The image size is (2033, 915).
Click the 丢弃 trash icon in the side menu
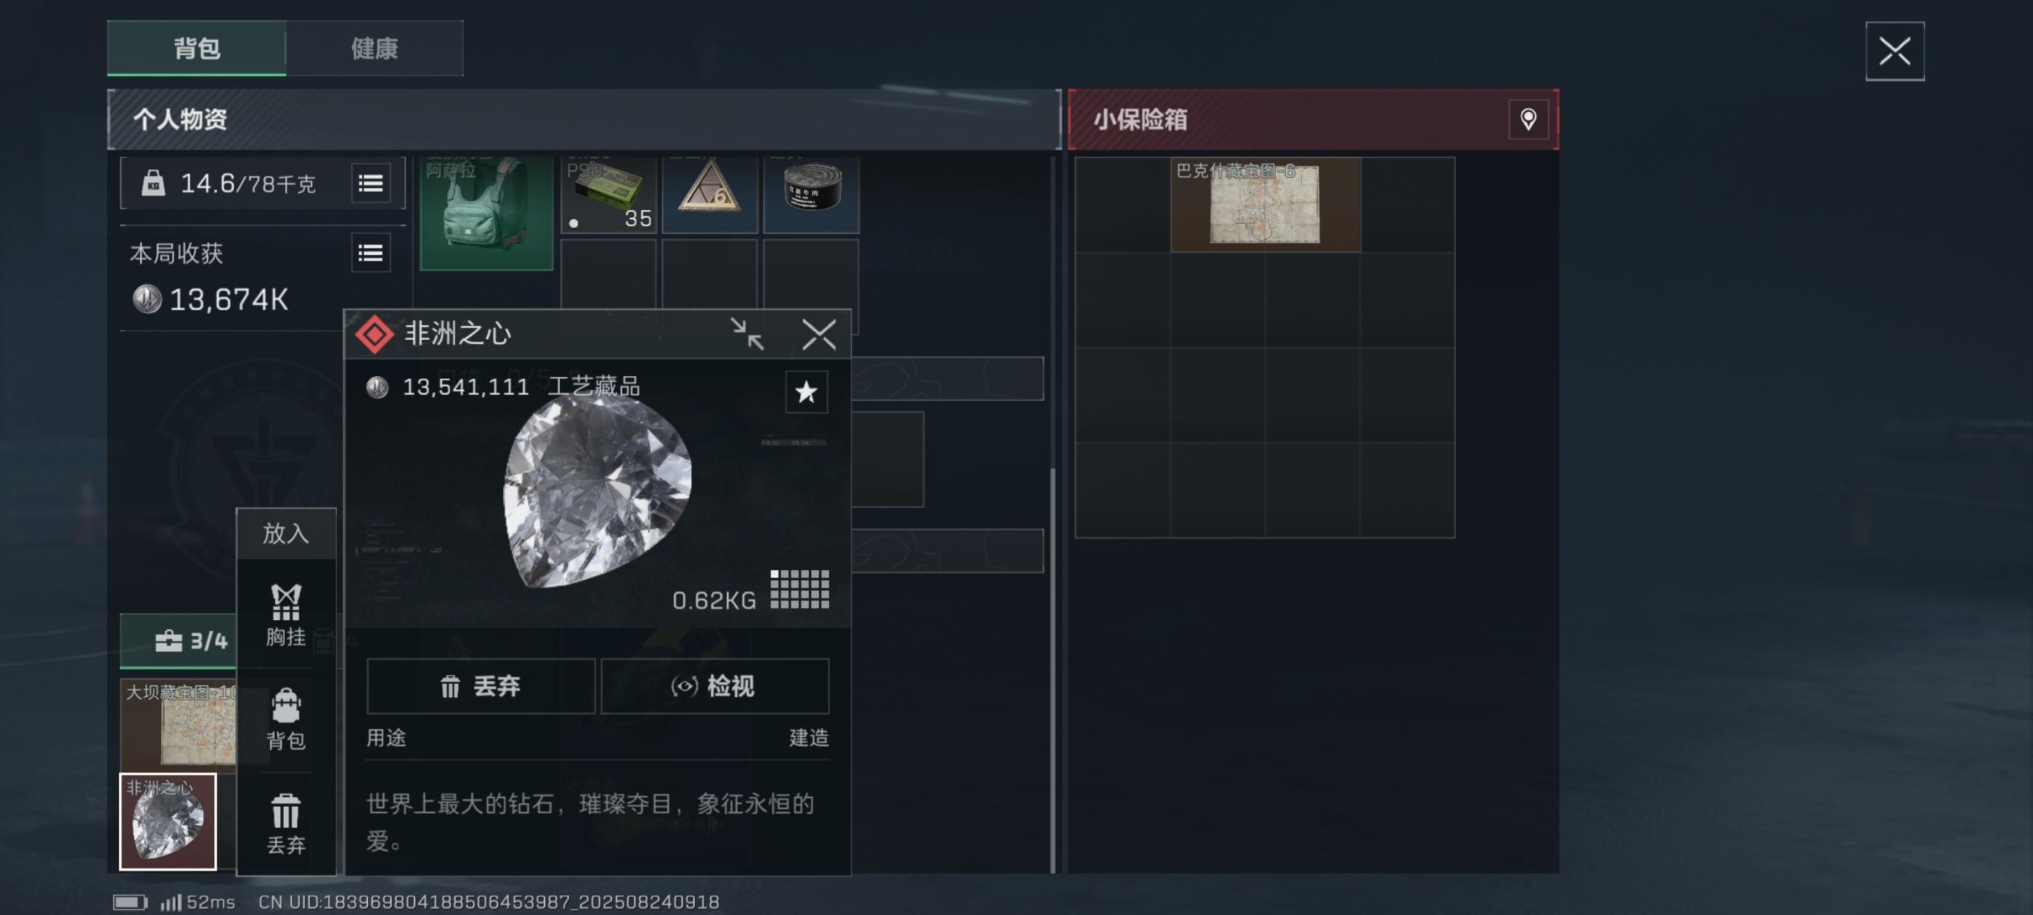285,823
